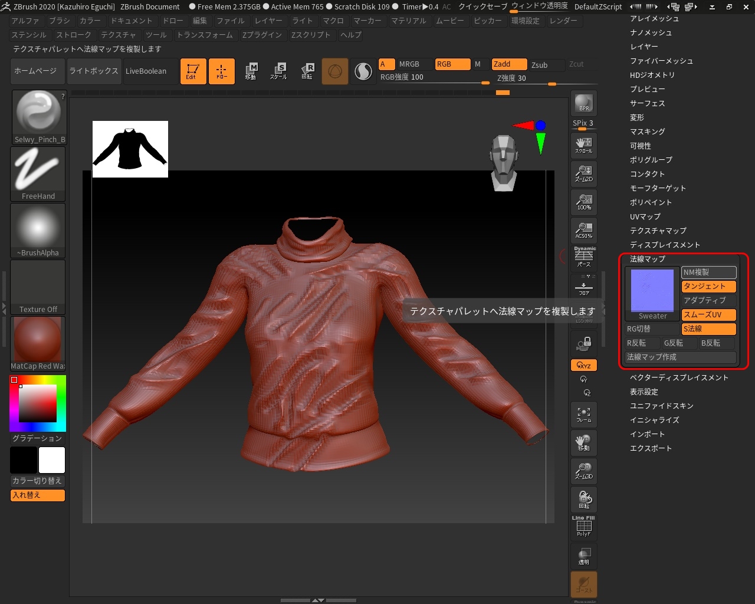The width and height of the screenshot is (755, 604).
Task: Open the MatCap Red Wax material picker
Action: [38, 344]
